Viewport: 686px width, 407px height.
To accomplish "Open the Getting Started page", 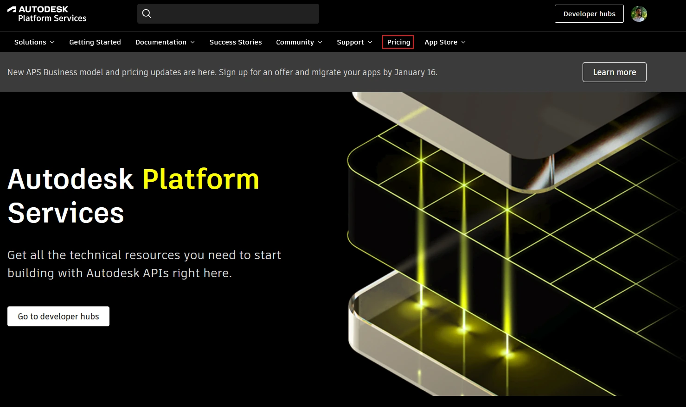I will pos(95,42).
